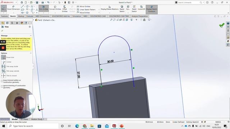Click Linear Sketch Pattern

point(86,10)
